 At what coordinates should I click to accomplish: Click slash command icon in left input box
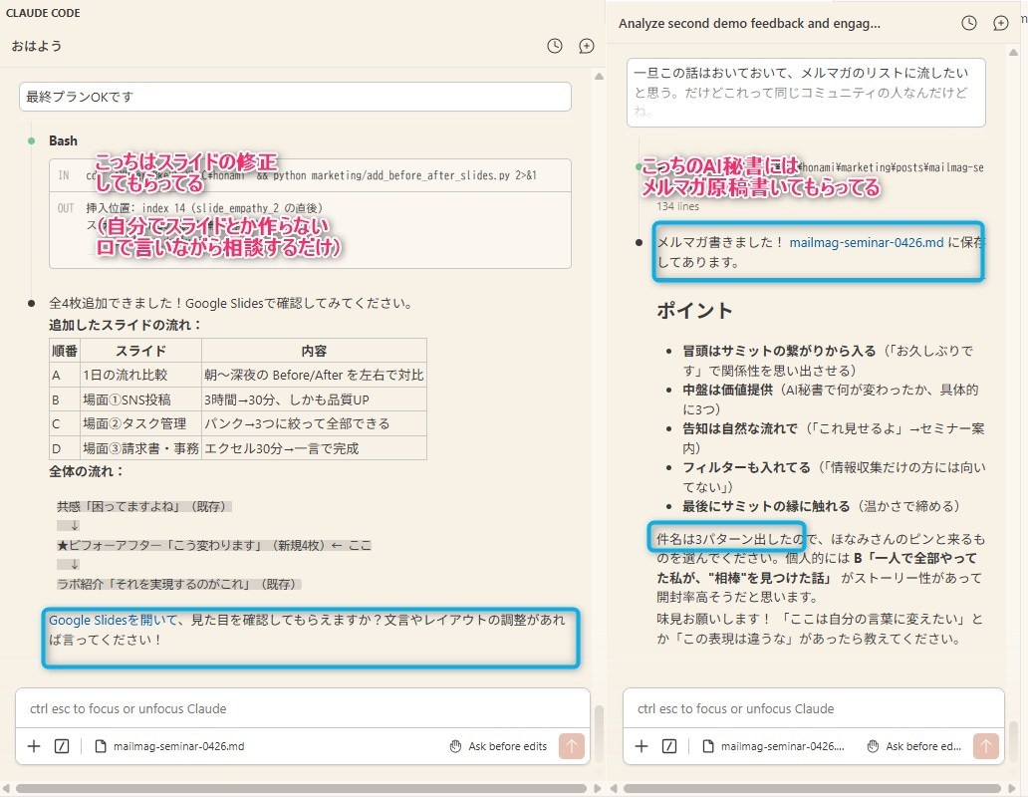tap(62, 746)
